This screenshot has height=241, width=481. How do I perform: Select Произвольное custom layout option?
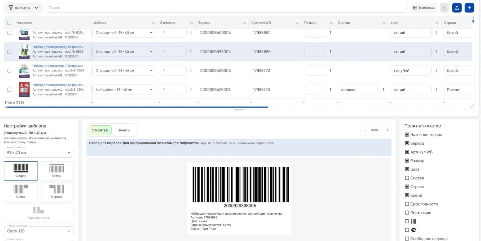coord(39,213)
